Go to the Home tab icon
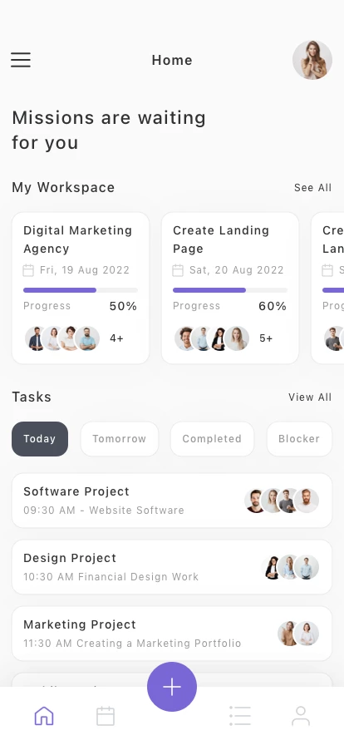Screen dimensions: 344x745 coord(44,716)
